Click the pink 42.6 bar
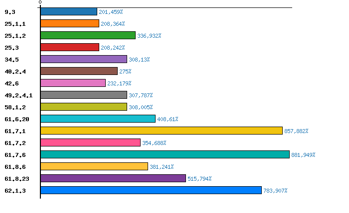Image resolution: width=349 pixels, height=213 pixels. tap(73, 83)
